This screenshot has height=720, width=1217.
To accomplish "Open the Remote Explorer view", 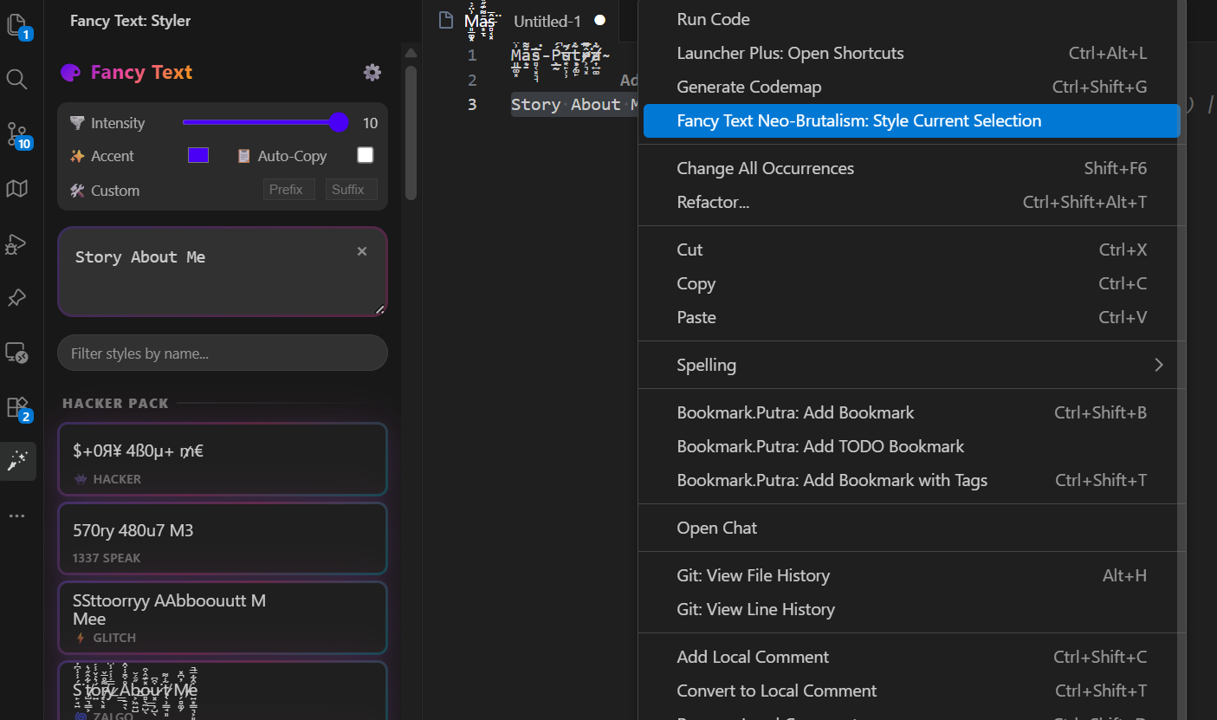I will click(17, 353).
